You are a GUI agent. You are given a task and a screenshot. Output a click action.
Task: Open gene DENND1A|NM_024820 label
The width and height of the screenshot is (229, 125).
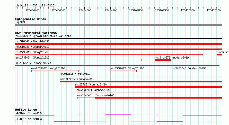coord(29,119)
